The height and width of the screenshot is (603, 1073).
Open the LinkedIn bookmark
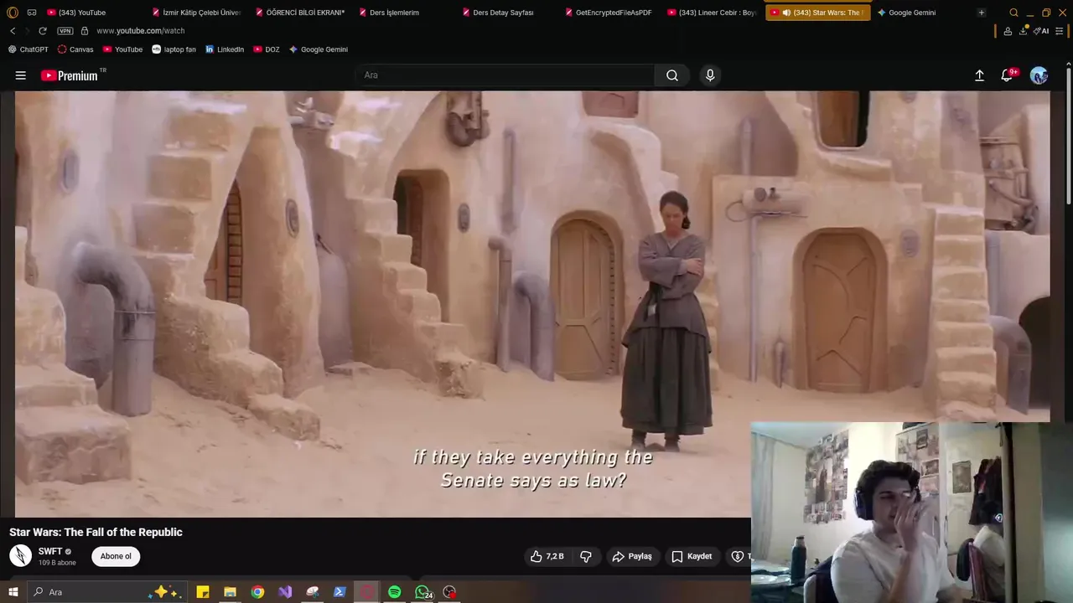click(225, 49)
